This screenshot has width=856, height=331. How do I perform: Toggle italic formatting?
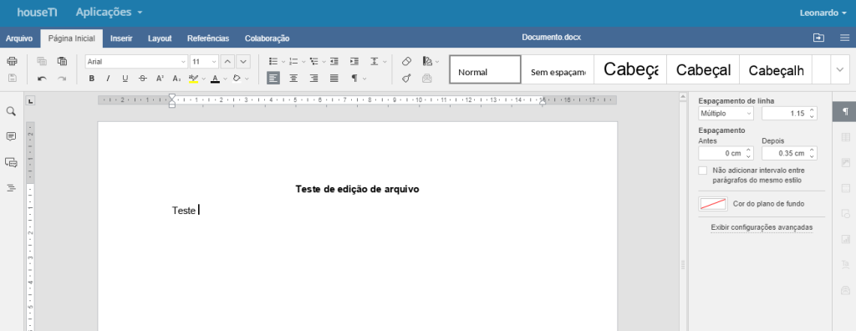coord(108,78)
